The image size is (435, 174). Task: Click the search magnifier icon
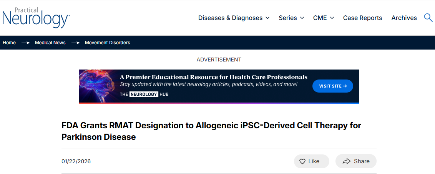coord(428,18)
